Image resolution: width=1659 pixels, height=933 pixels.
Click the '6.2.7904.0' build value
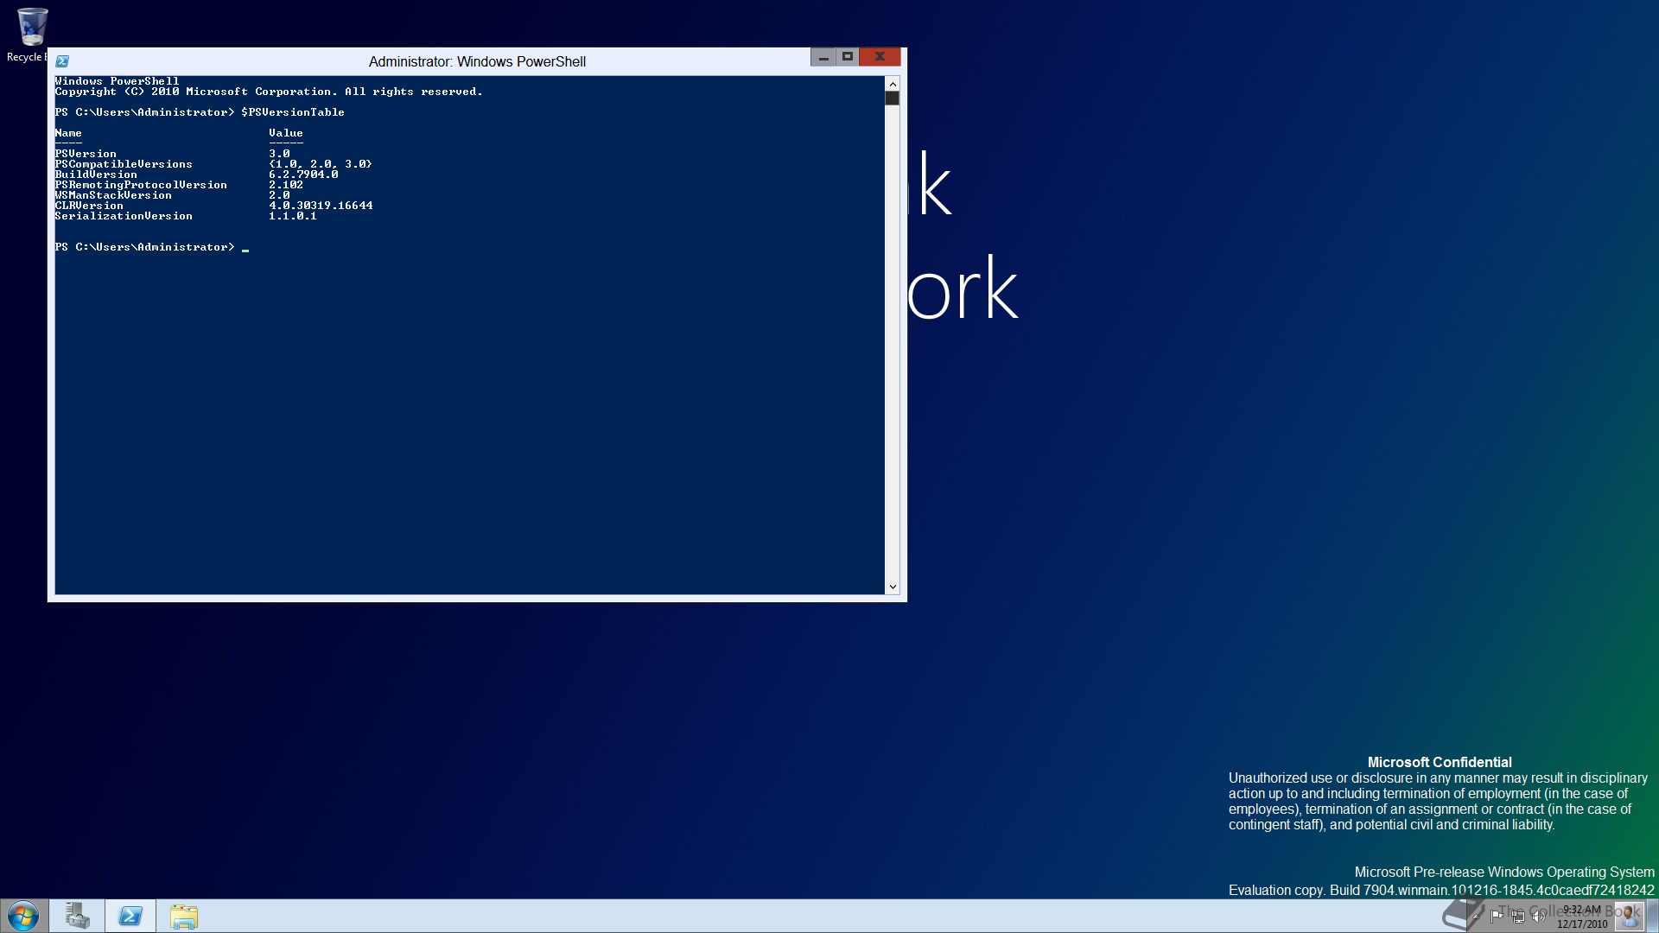pos(303,175)
